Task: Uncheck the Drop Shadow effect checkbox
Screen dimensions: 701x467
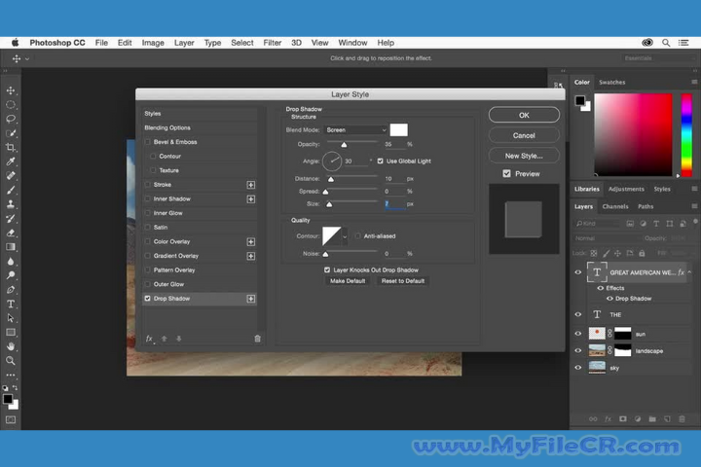Action: [x=148, y=298]
